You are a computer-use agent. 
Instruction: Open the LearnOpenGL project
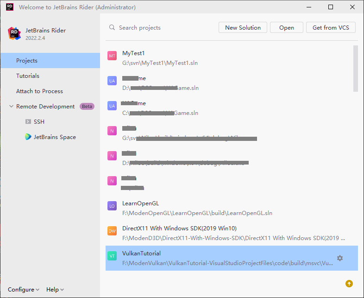click(x=232, y=208)
